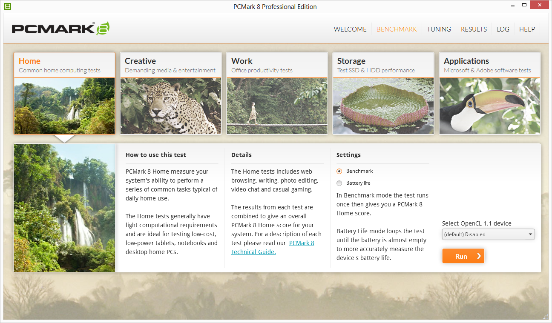Click the Work jungle bridge thumbnail

pos(277,106)
